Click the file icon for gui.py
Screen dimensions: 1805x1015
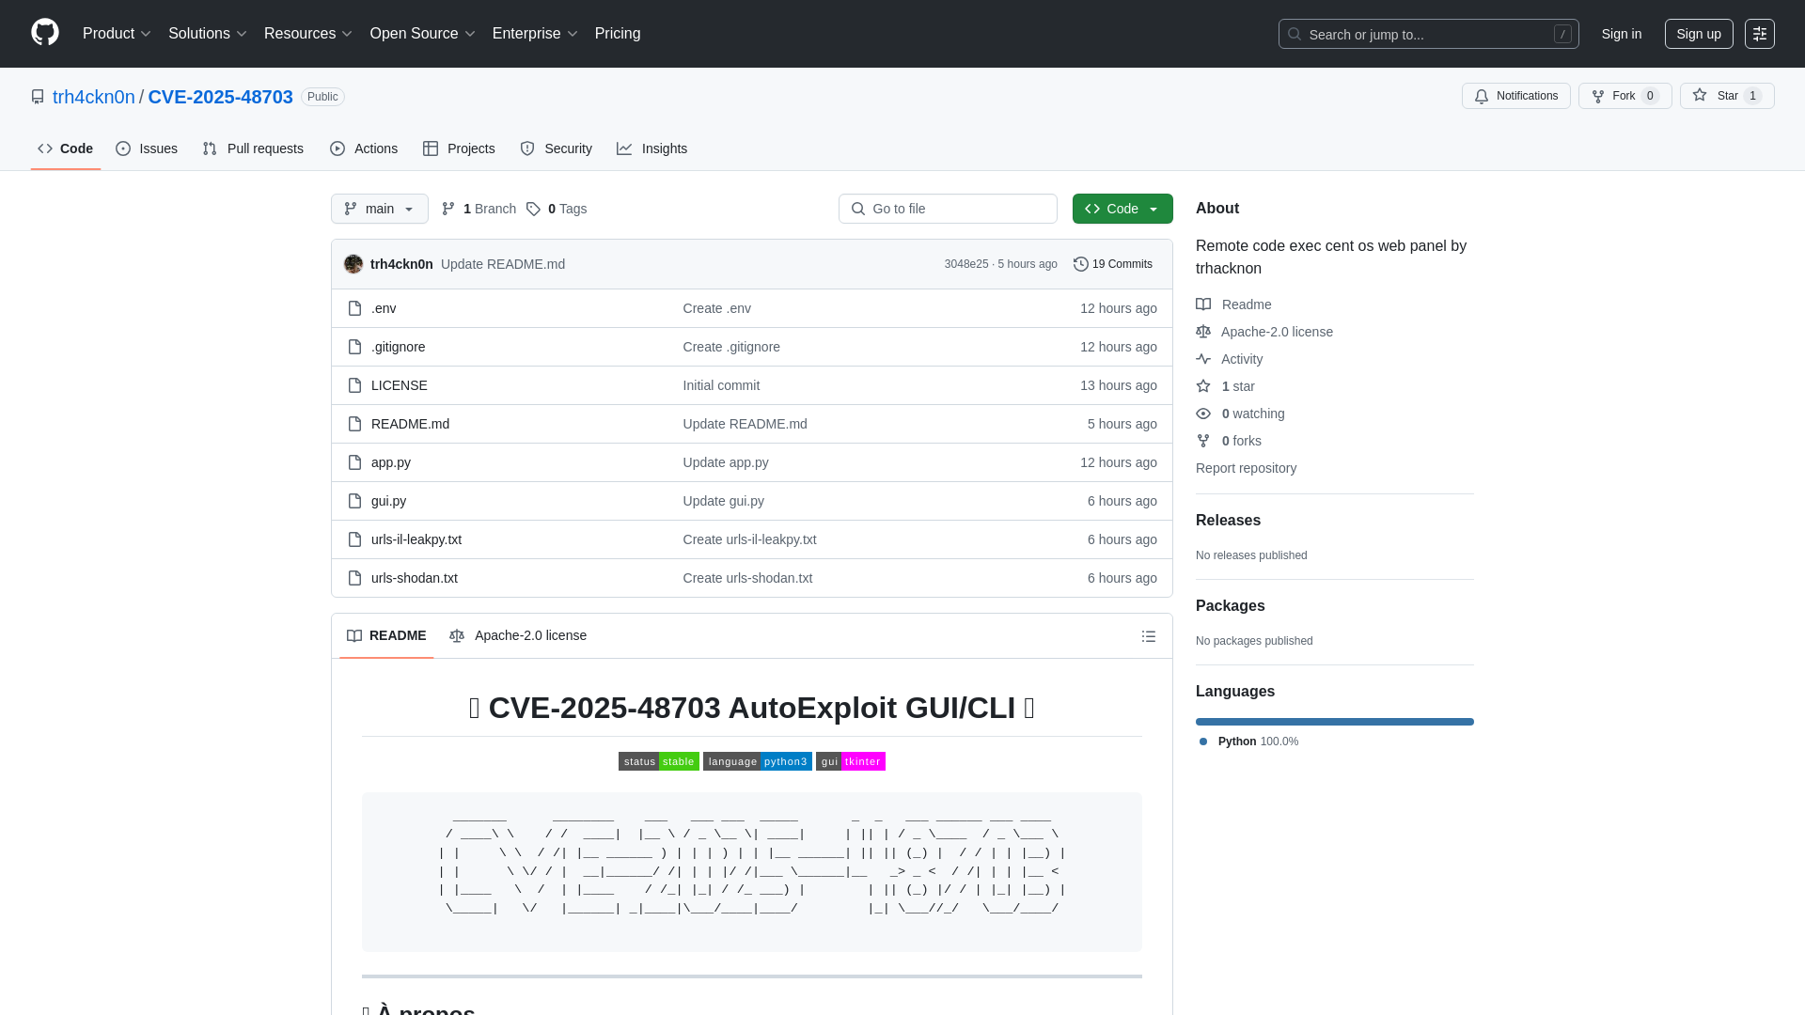[x=354, y=501]
